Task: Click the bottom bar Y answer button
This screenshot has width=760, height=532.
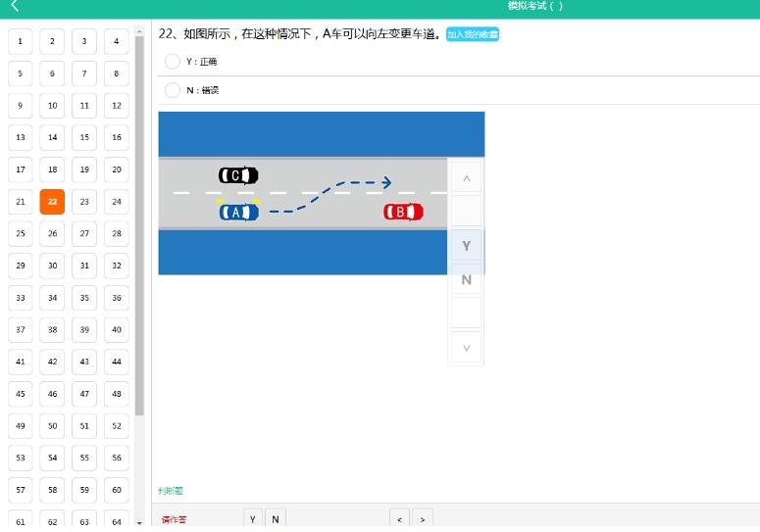Action: pyautogui.click(x=253, y=519)
